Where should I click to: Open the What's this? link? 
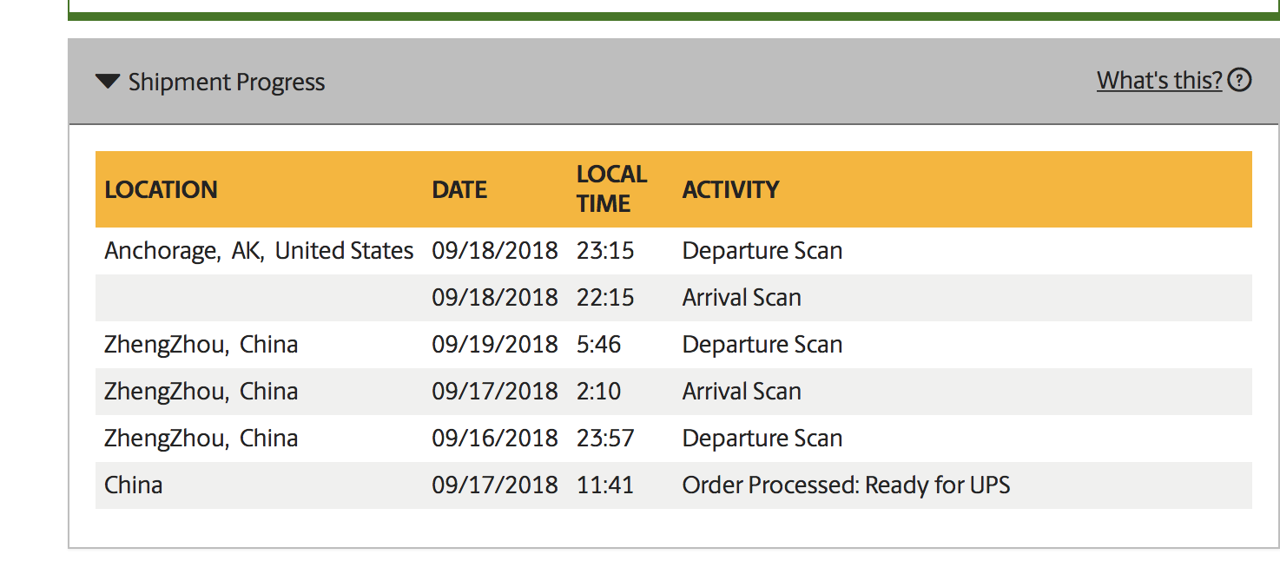coord(1159,80)
